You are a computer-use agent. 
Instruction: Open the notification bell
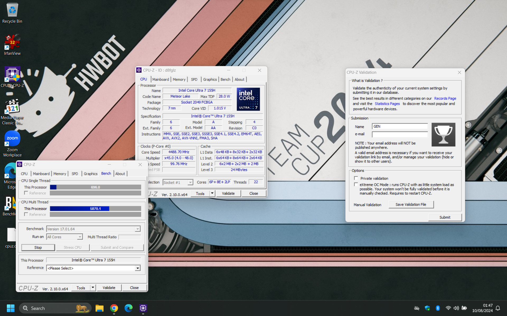coord(498,308)
